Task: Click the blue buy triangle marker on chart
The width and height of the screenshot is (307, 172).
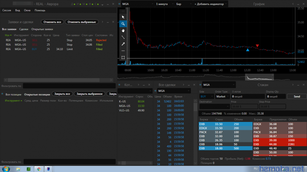Action: tap(248, 50)
